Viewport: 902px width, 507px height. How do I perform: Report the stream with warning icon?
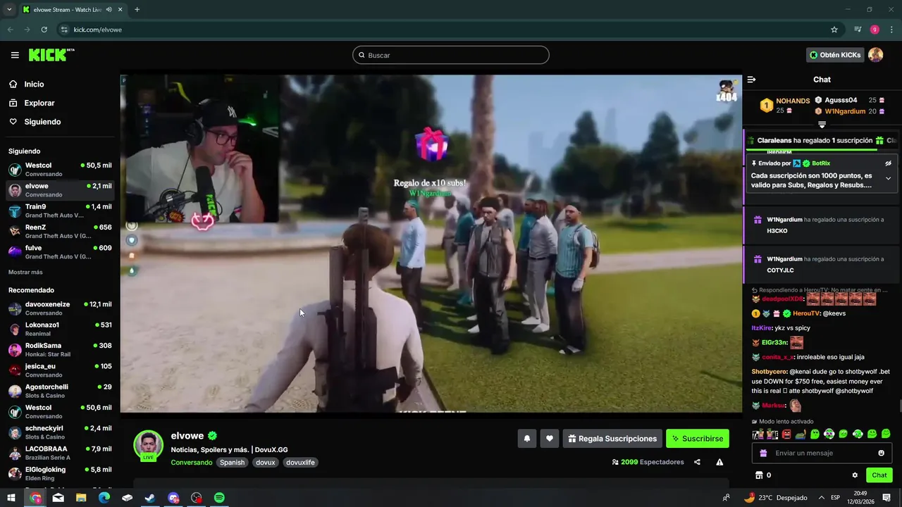[719, 462]
